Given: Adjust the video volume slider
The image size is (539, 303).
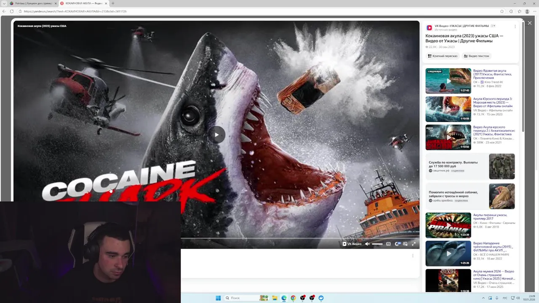Looking at the screenshot, I should 377,244.
